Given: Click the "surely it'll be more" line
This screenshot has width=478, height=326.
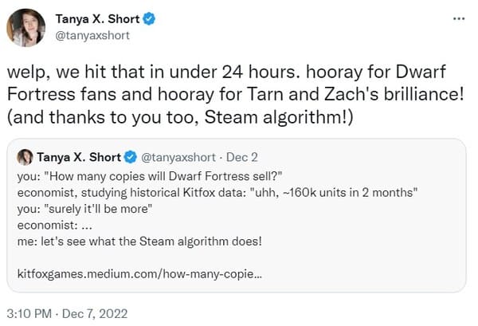Looking at the screenshot, I should [84, 209].
